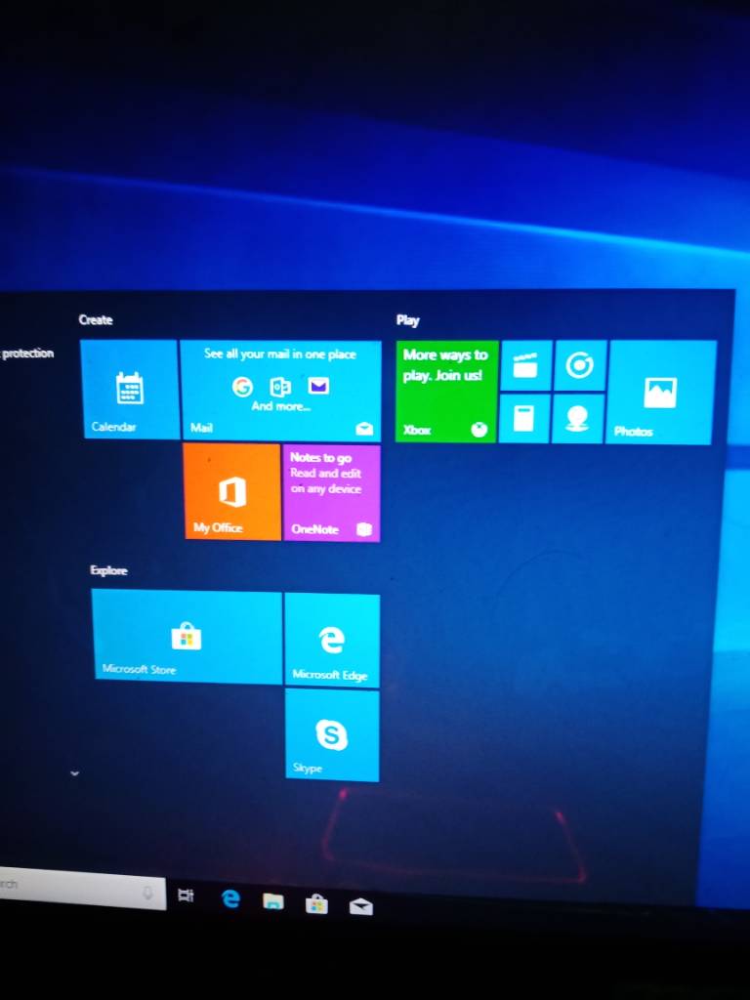Expand the chevron below the app list
The image size is (750, 1000).
click(74, 773)
